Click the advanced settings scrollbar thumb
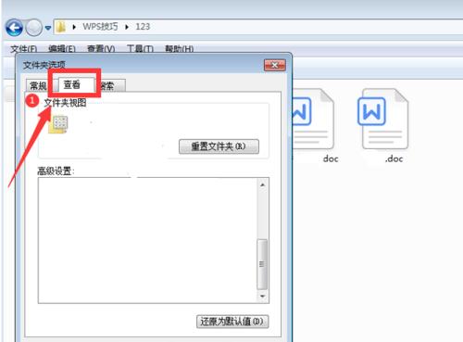 tap(262, 264)
